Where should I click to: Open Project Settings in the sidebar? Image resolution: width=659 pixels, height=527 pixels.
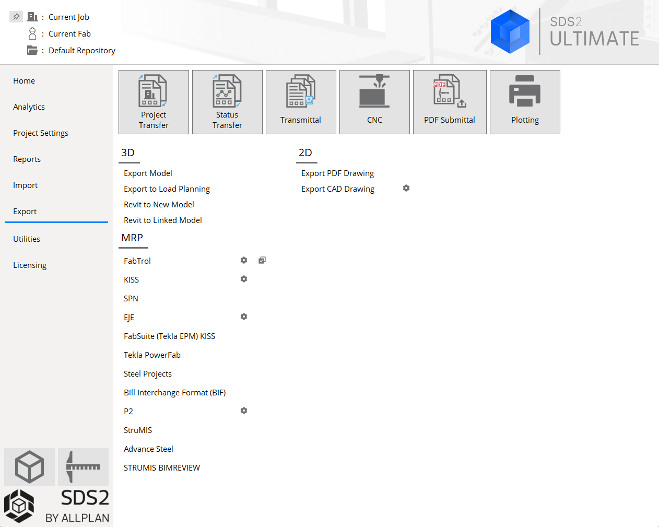41,133
